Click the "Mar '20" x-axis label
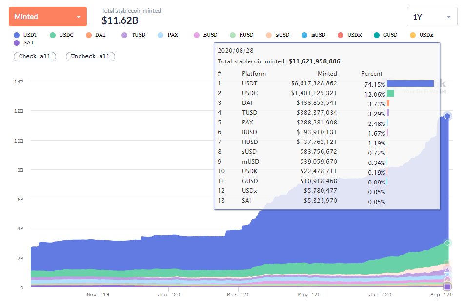 (x=238, y=295)
